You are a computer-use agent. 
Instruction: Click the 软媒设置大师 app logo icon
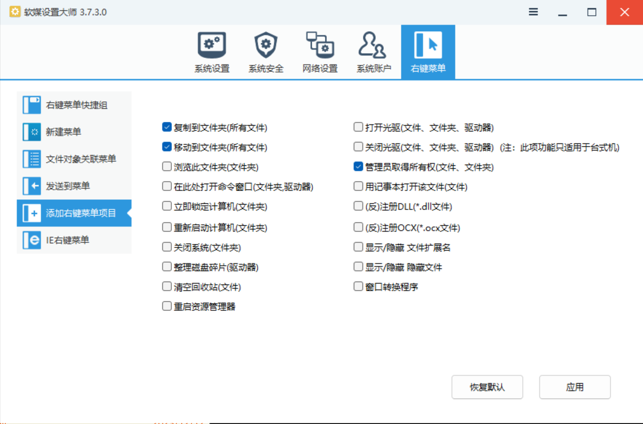[x=15, y=12]
